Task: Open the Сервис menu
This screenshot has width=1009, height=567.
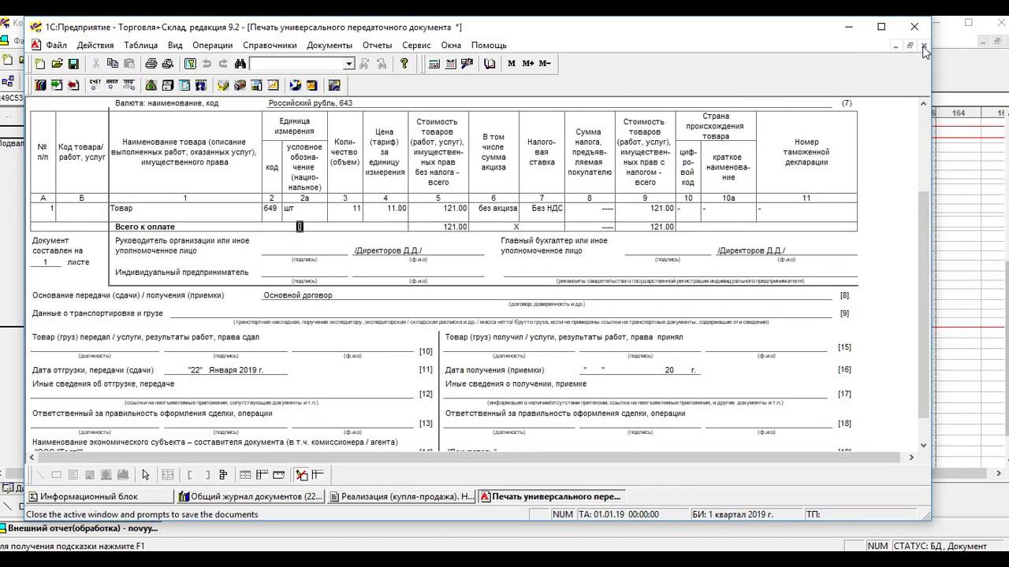Action: (x=416, y=46)
